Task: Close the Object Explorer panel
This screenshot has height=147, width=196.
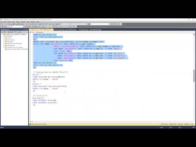Action: coord(27,30)
